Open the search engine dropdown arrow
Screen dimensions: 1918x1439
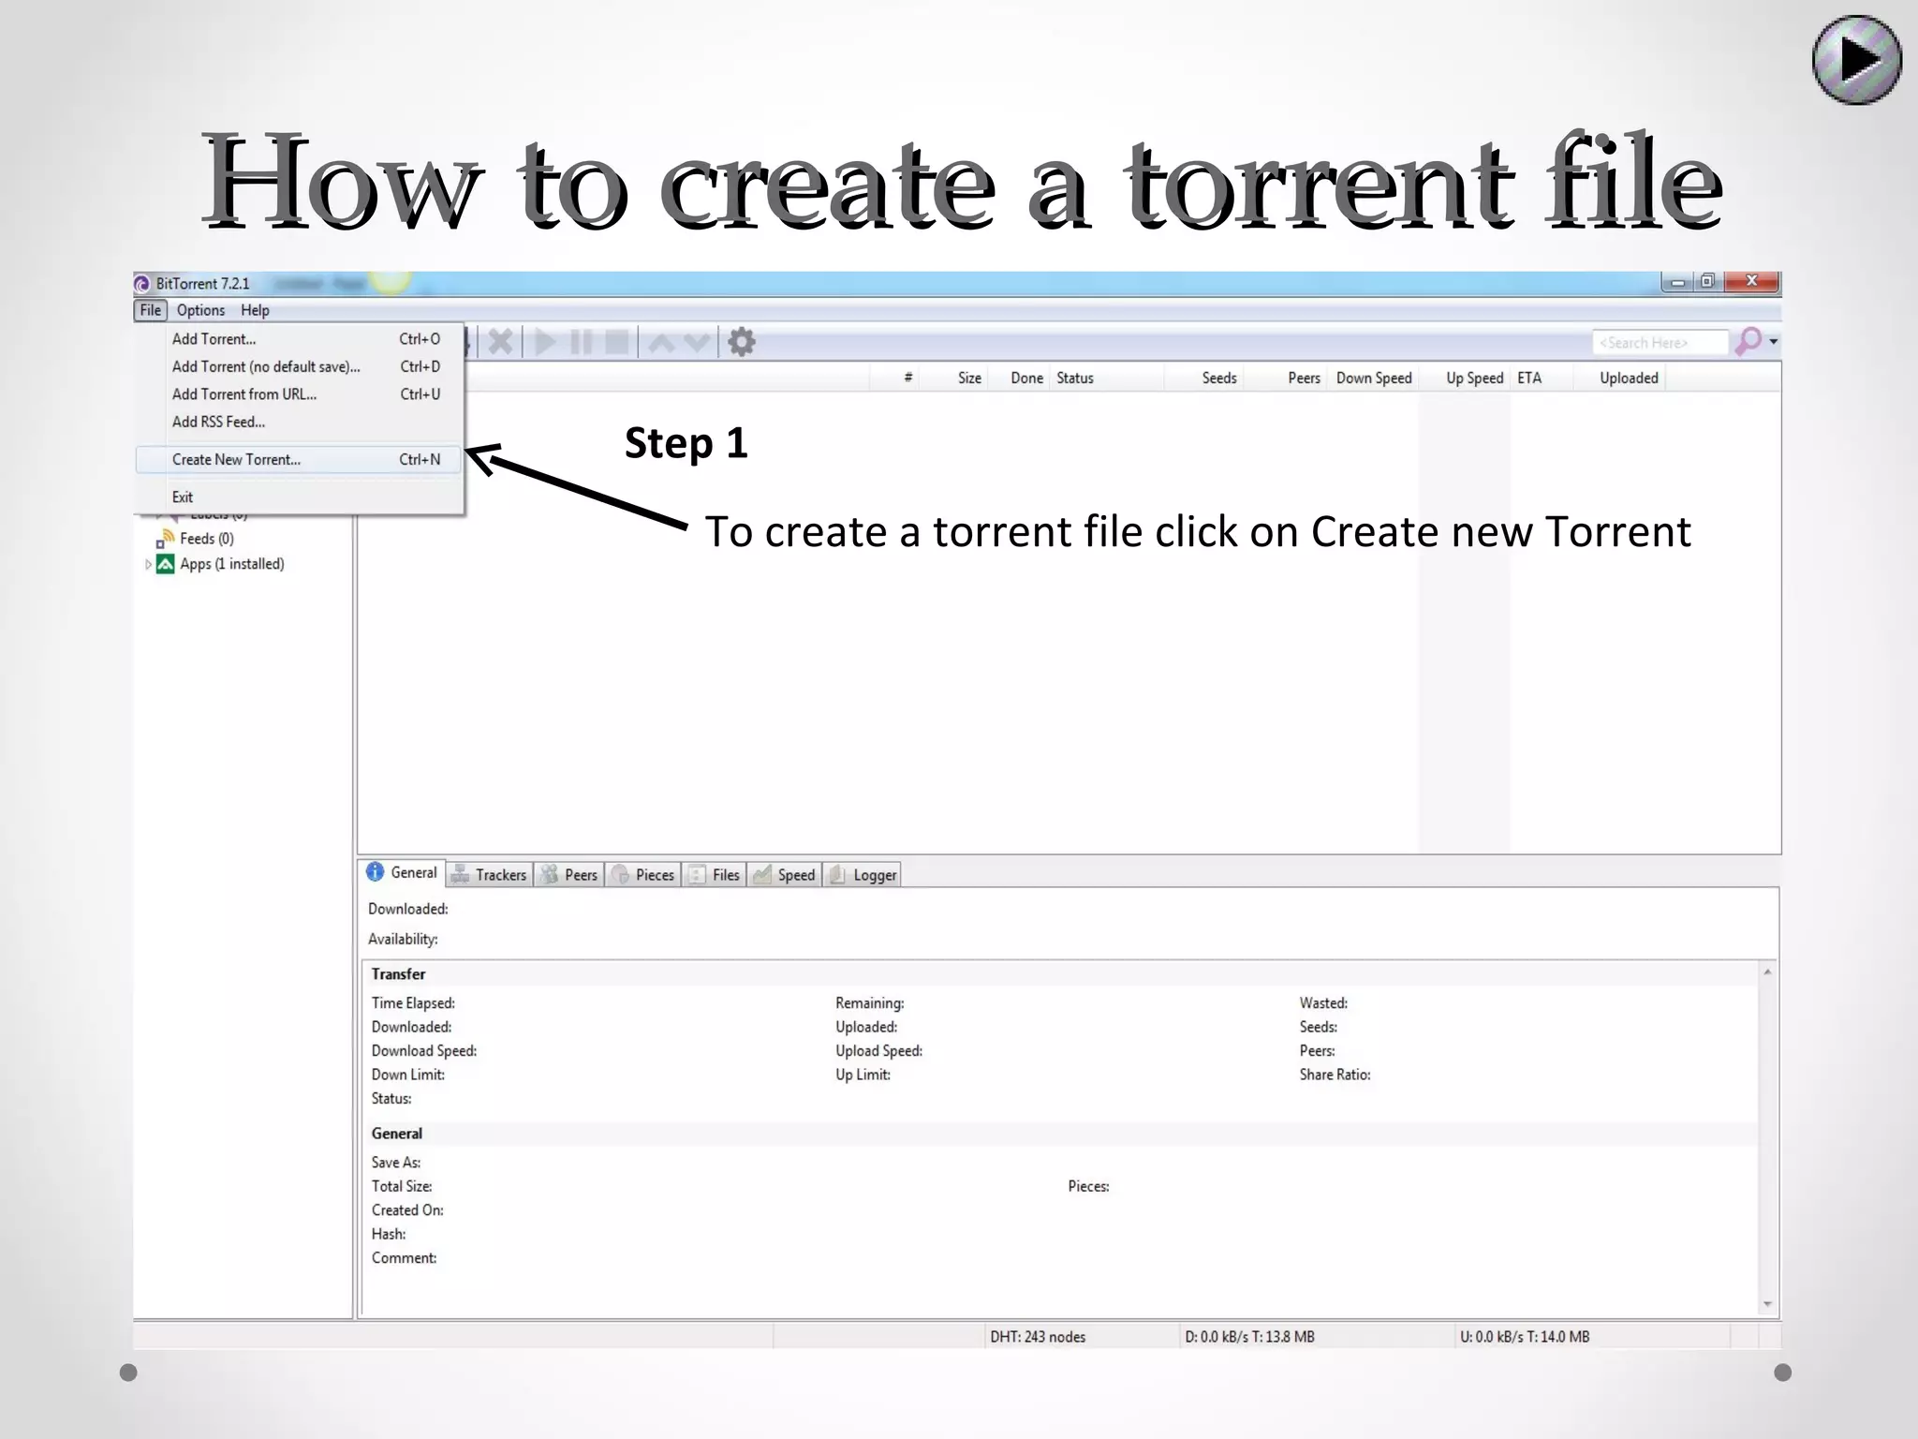[1774, 342]
